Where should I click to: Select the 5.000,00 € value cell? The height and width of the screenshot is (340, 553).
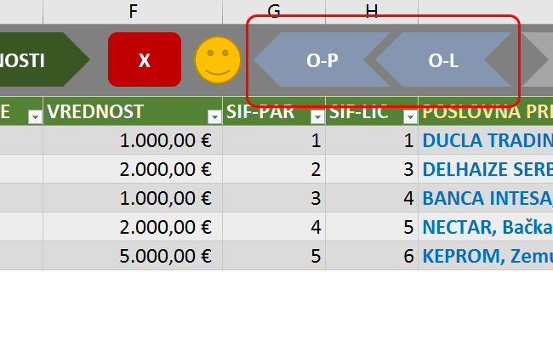tap(133, 255)
